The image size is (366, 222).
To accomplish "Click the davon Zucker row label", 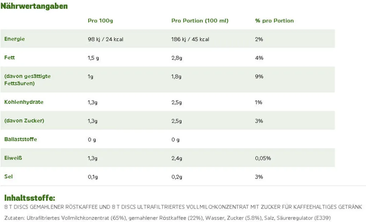I will [24, 121].
